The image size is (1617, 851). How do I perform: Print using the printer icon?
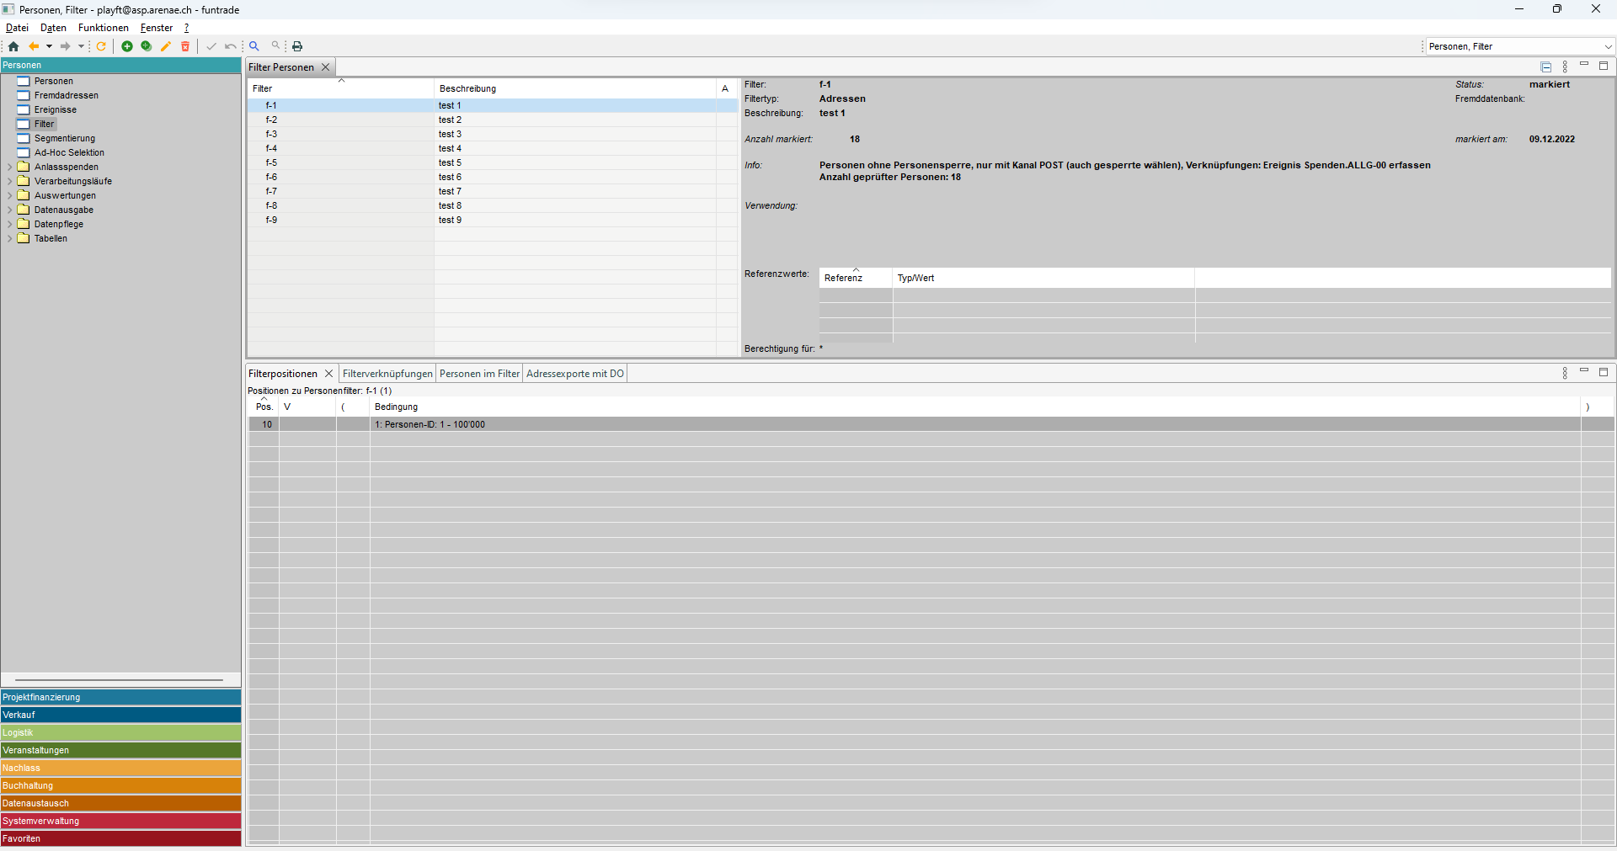[x=297, y=46]
